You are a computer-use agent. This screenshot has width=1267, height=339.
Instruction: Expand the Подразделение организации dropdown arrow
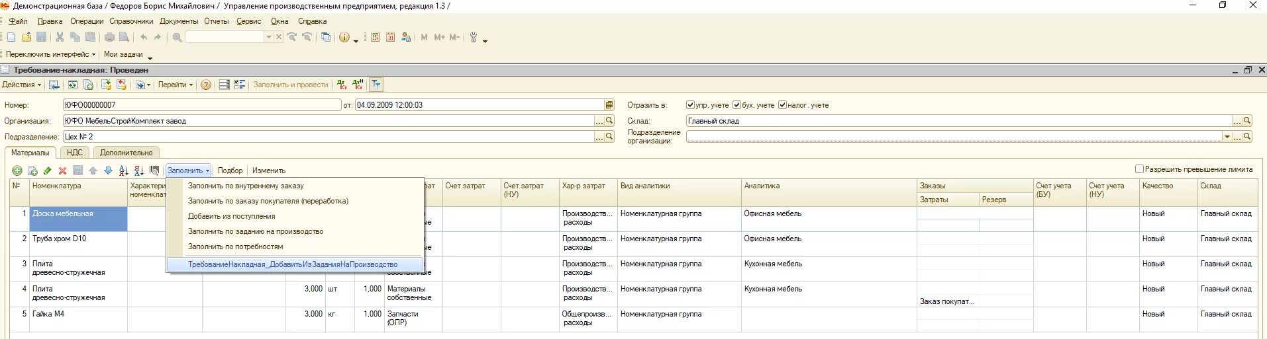pos(1227,137)
